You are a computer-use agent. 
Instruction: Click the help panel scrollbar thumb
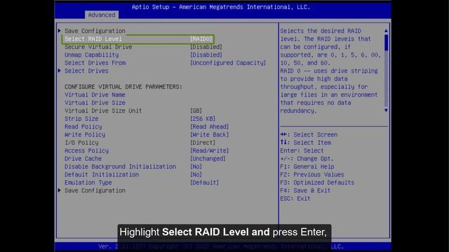pos(386,43)
